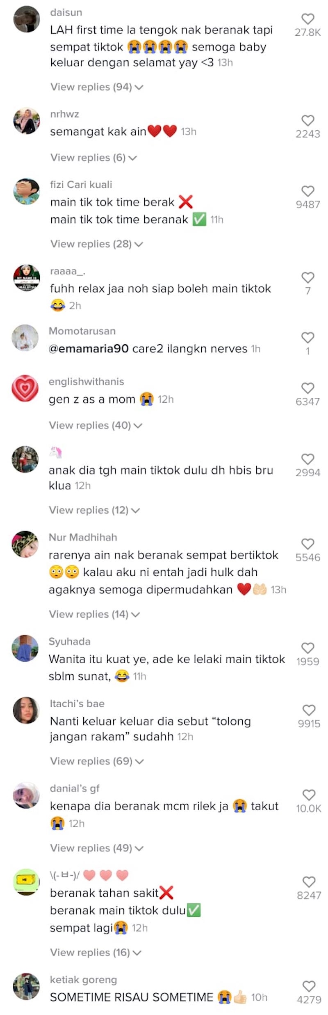Toggle like on Momotarusan's comment
Screen dimensions: 328x1015
[x=307, y=337]
